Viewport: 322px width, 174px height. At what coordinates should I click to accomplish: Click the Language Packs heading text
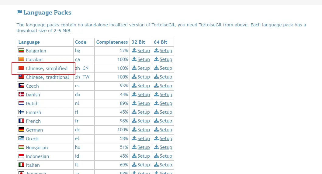[47, 12]
